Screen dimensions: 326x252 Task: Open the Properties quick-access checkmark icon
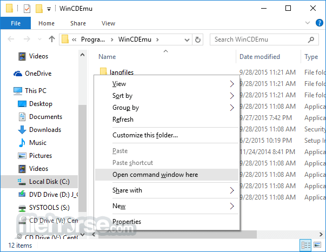(x=27, y=9)
